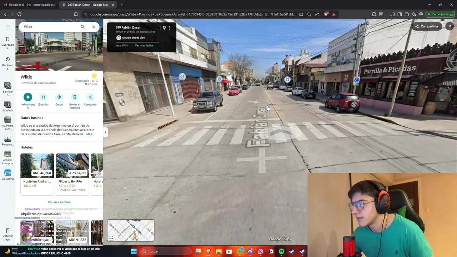Click the Wilde search input field
The width and height of the screenshot is (457, 257).
point(50,27)
